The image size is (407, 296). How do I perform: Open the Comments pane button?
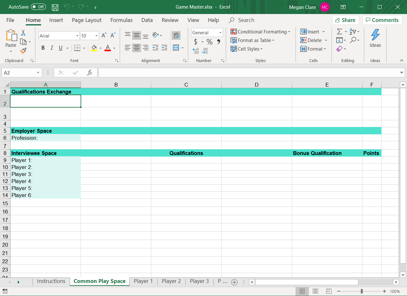point(382,20)
